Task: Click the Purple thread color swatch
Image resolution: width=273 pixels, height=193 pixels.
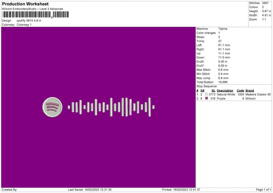Action: (207, 98)
